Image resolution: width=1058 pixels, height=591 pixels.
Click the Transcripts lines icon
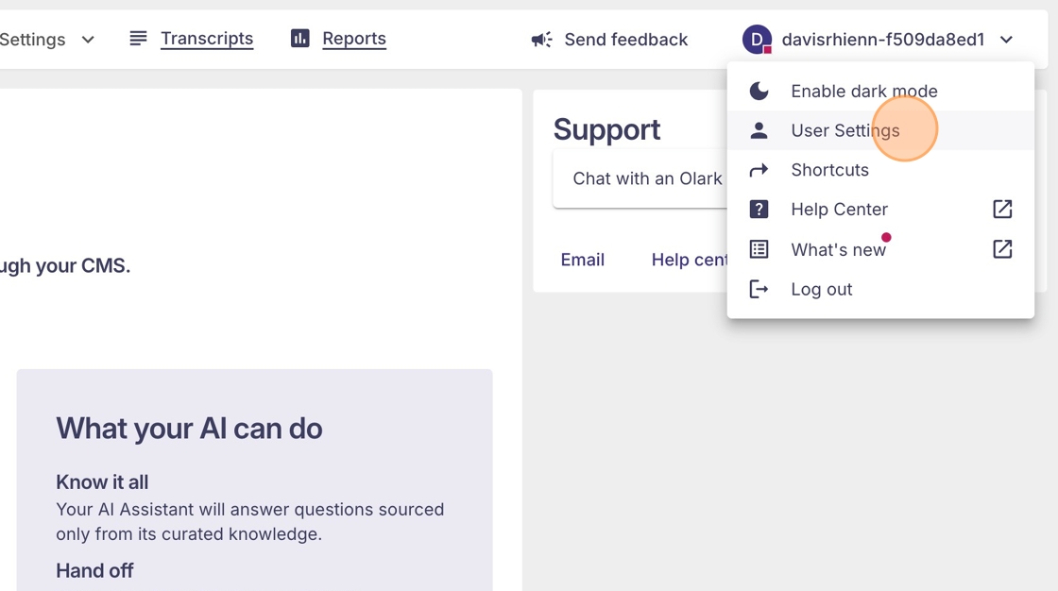click(x=138, y=39)
